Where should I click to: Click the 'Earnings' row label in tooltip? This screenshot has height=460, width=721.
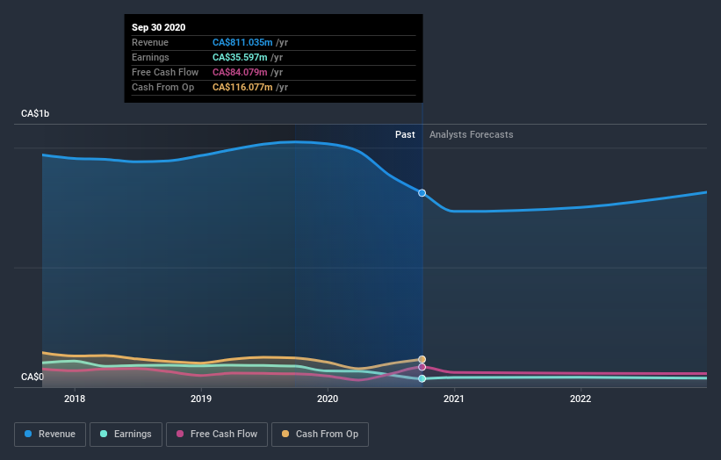click(150, 57)
